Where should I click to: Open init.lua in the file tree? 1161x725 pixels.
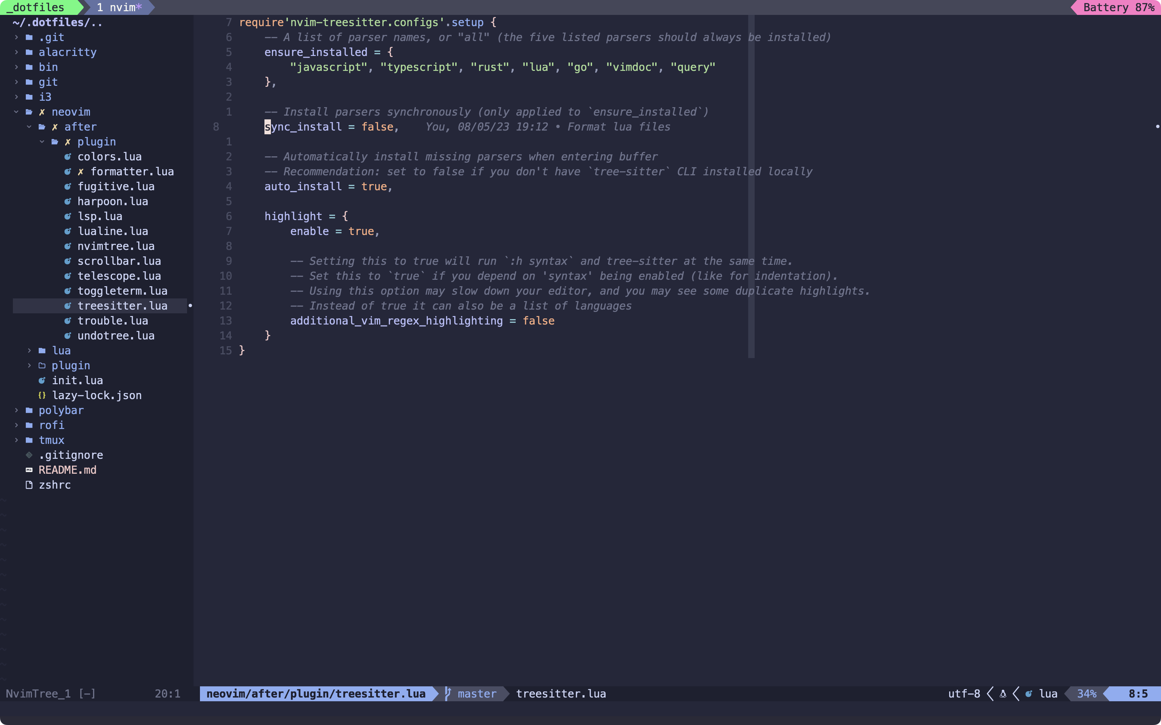[x=77, y=380]
